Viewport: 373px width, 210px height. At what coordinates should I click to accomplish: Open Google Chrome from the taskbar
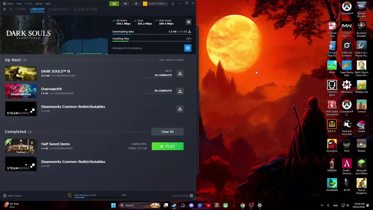point(242,205)
